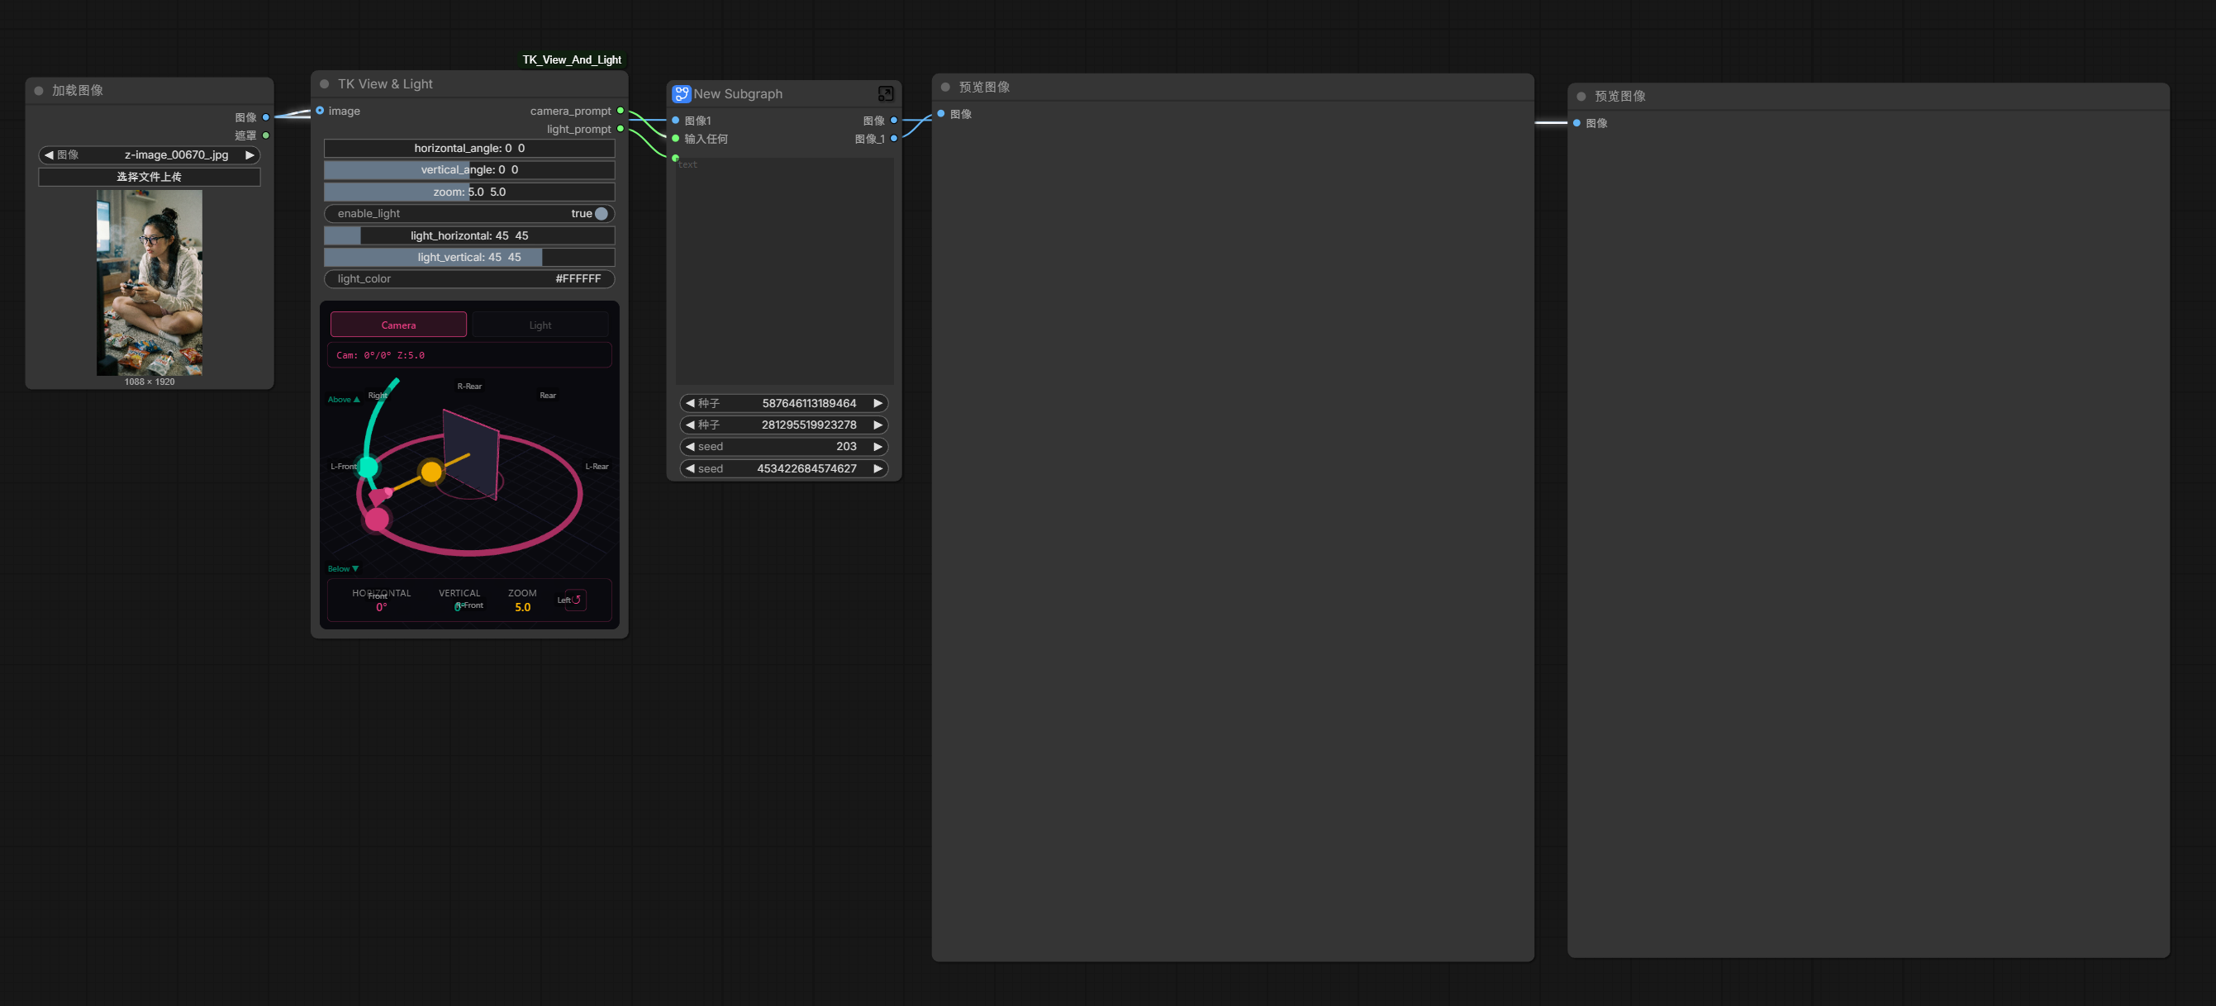Increase the 453422684574627 seed value
Screen dimensions: 2216x1006
tap(877, 468)
